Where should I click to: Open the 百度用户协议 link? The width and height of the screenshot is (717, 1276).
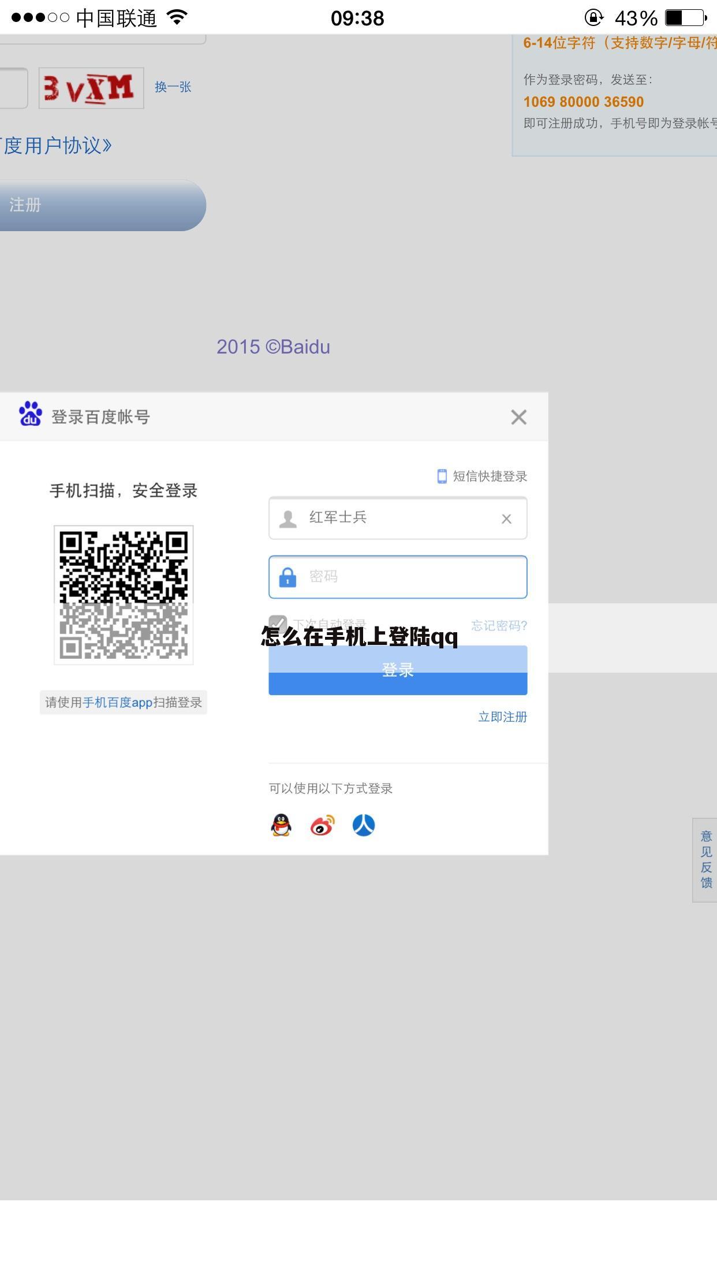coord(55,145)
